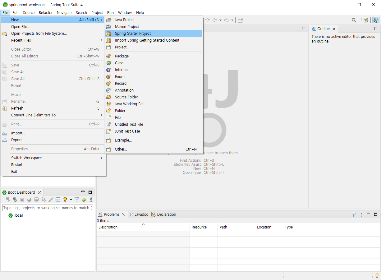Click Refresh in the File menu

click(53, 108)
